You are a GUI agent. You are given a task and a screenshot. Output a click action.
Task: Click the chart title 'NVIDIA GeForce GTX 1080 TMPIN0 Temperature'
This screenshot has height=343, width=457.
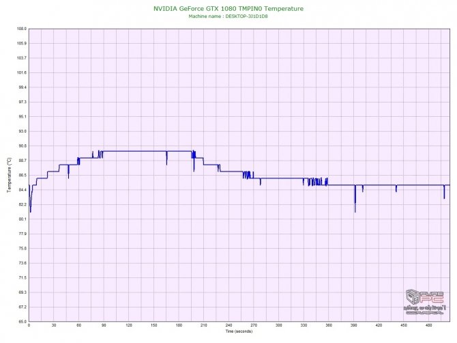(x=228, y=9)
